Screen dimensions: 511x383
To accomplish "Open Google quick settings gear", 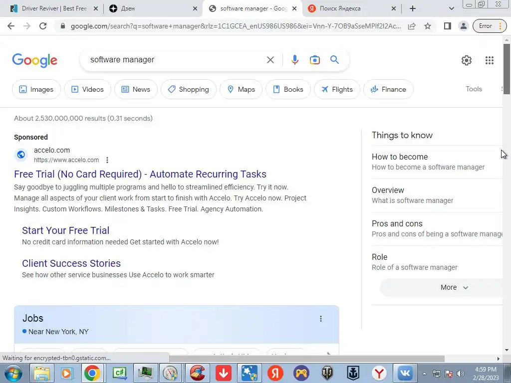I will [467, 60].
